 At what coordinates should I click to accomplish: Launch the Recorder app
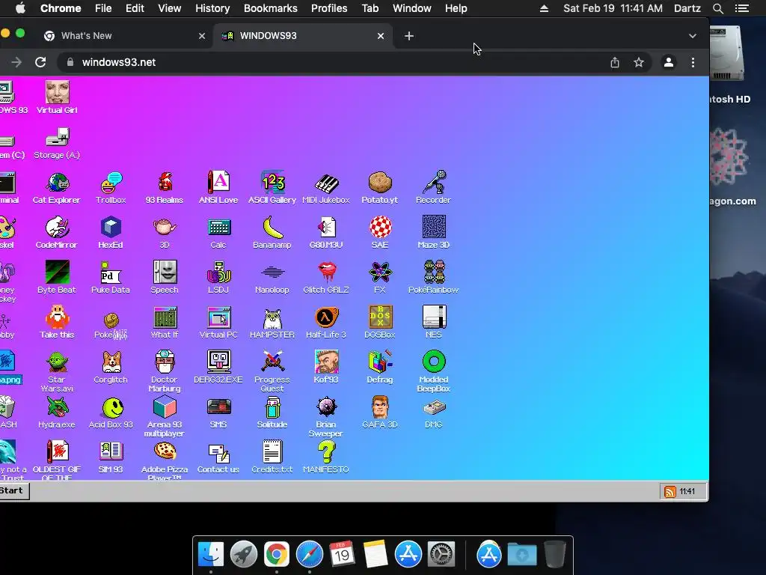point(433,188)
